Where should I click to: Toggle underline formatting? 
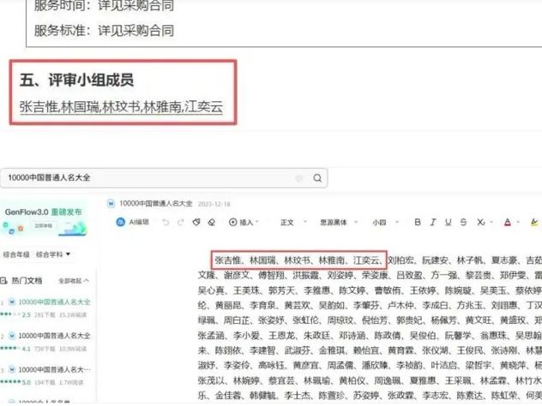point(450,222)
